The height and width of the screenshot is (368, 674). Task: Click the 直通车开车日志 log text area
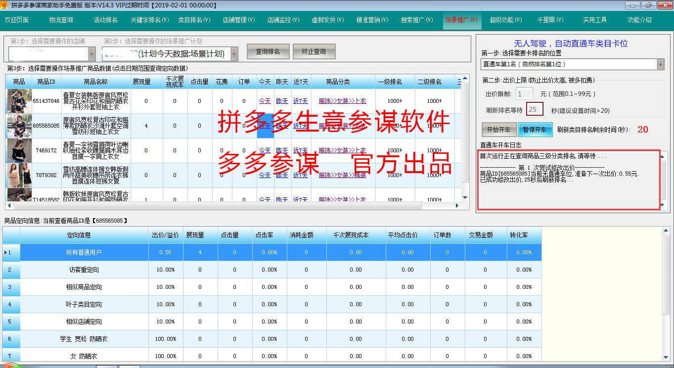pos(569,180)
